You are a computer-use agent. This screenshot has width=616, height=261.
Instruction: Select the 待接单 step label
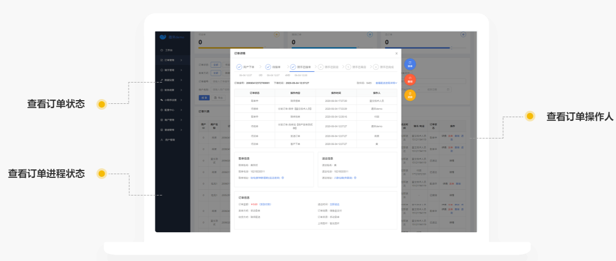pos(276,67)
